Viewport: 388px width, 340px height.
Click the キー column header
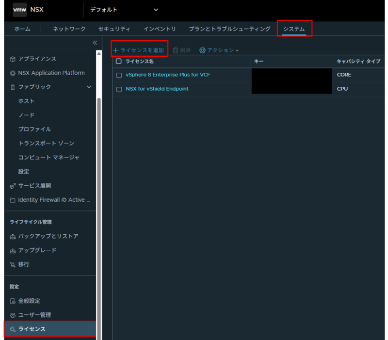coord(259,62)
